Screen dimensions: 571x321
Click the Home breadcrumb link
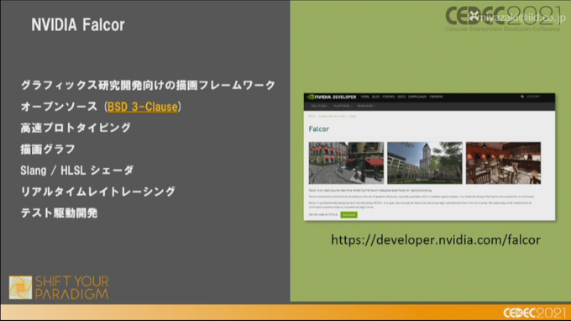coord(312,116)
